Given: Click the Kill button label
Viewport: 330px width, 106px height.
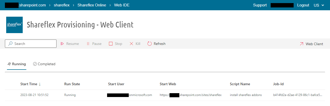Looking at the screenshot, I should coord(138,44).
